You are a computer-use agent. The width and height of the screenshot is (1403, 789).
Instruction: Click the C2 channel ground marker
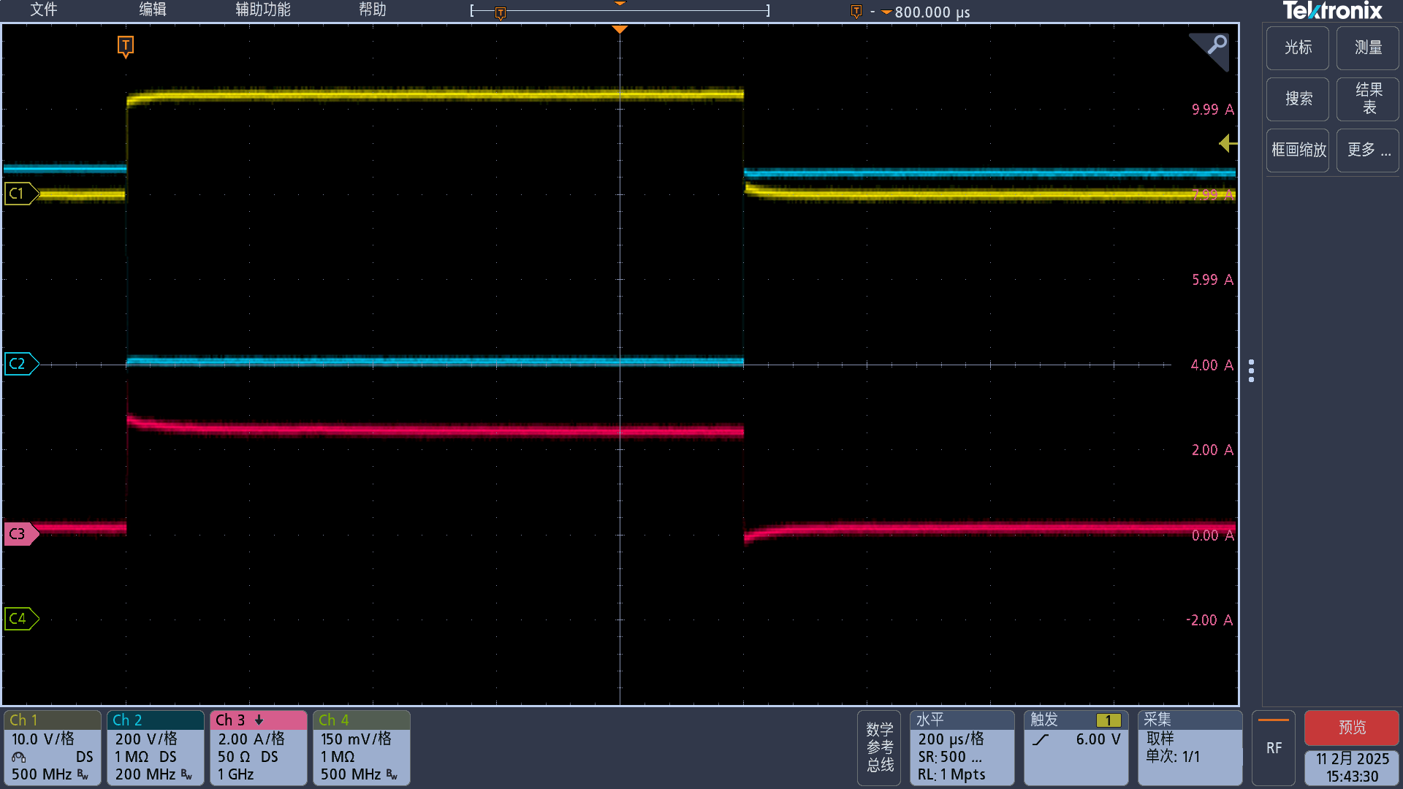point(19,364)
